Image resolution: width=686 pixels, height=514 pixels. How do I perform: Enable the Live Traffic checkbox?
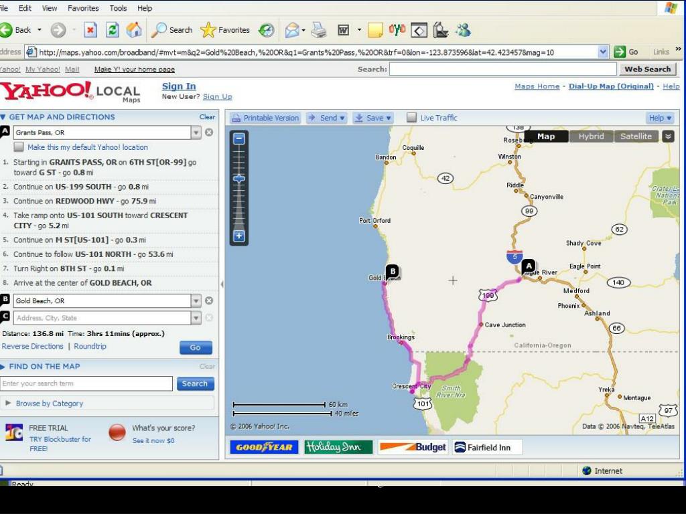click(411, 118)
